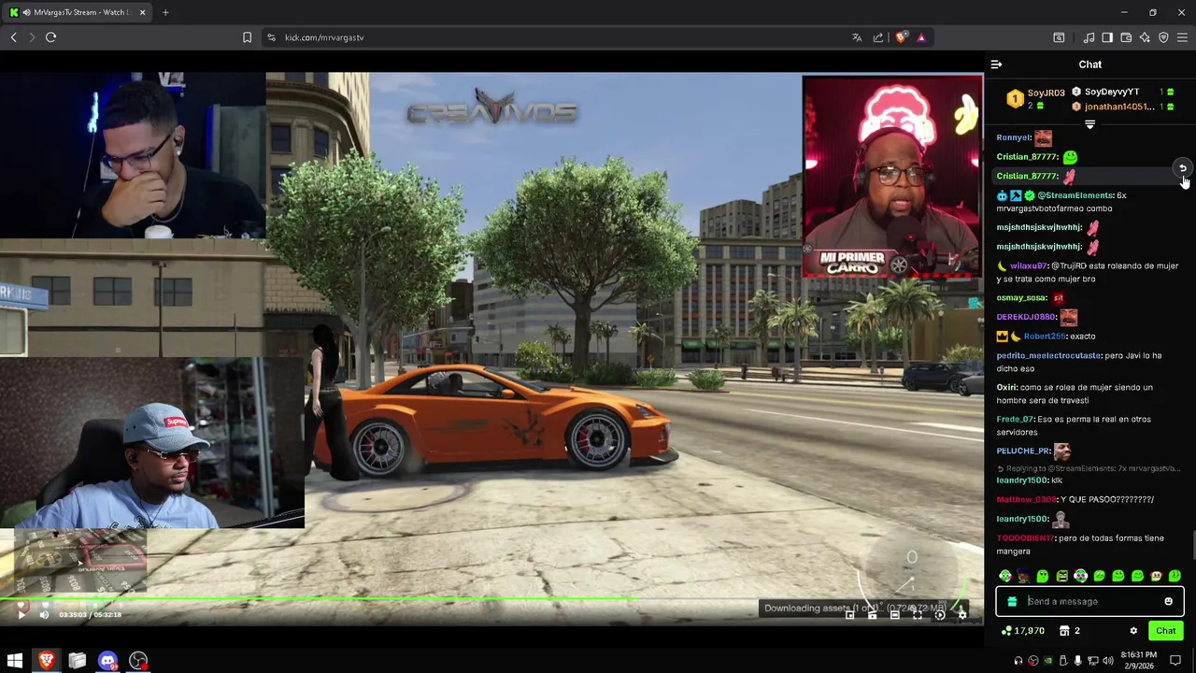The image size is (1196, 673).
Task: Click the username Matthew_0308 in chat
Action: click(1027, 499)
